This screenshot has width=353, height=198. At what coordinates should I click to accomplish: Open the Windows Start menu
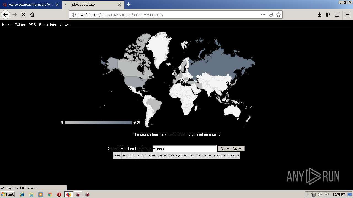7,194
